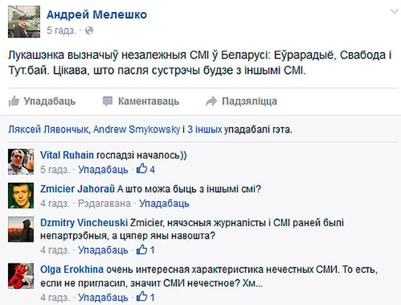Click the like count thumb on Olga Erokhina comment
Screen dimensions: 401x305
click(146, 297)
